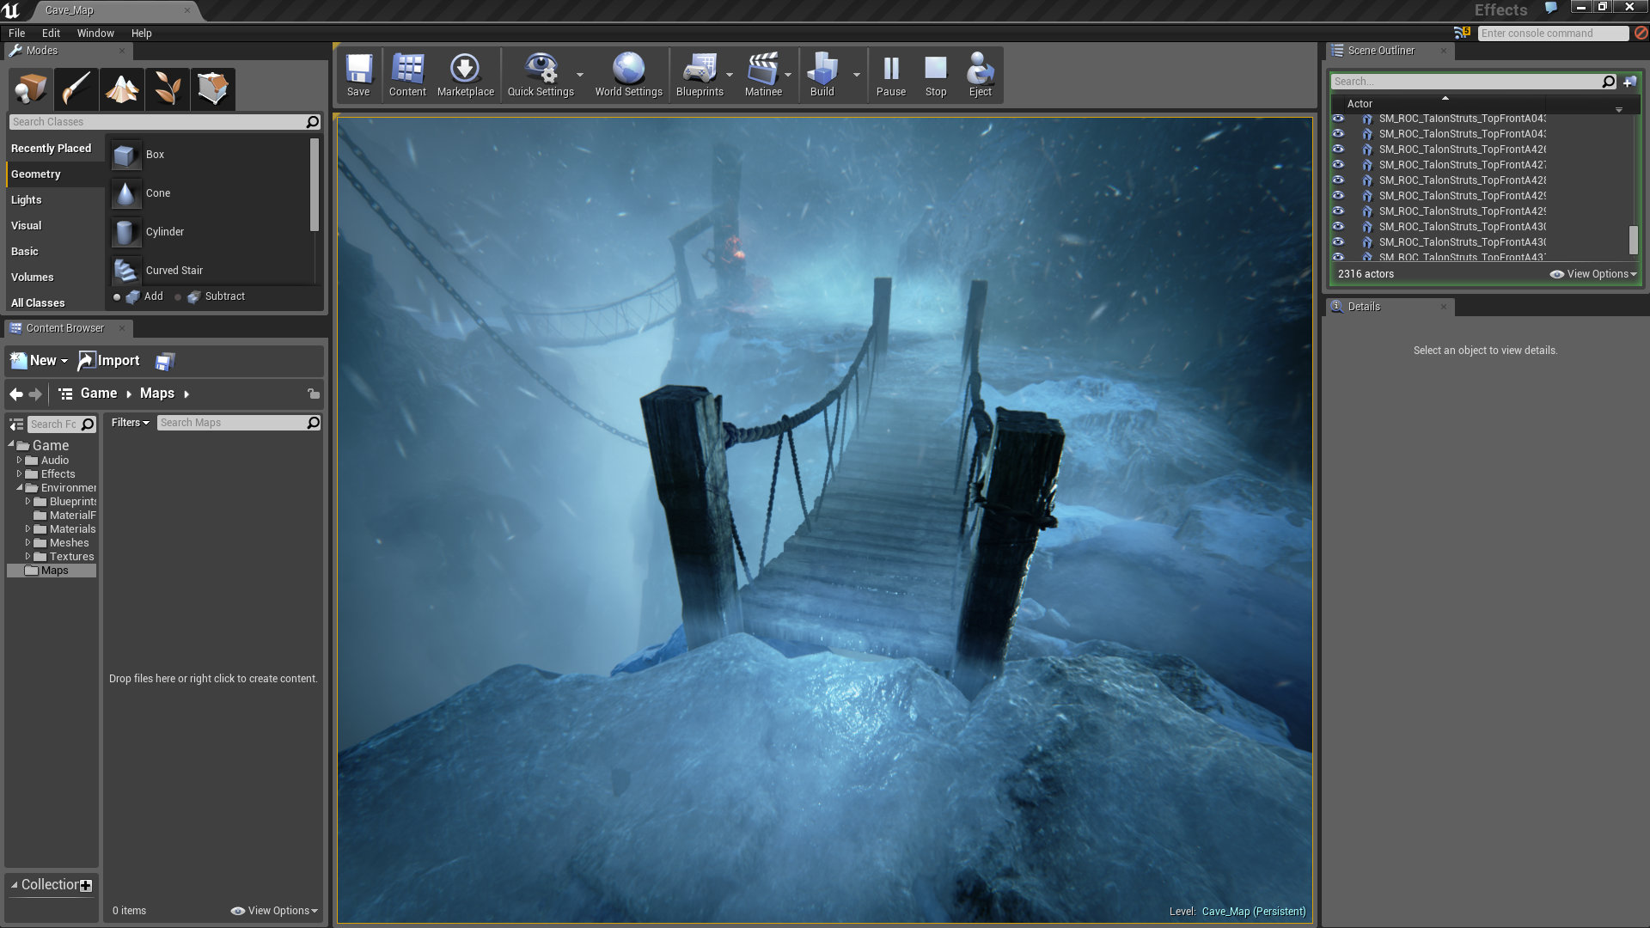Select the Paint mode brush icon
The height and width of the screenshot is (928, 1650).
(x=76, y=89)
